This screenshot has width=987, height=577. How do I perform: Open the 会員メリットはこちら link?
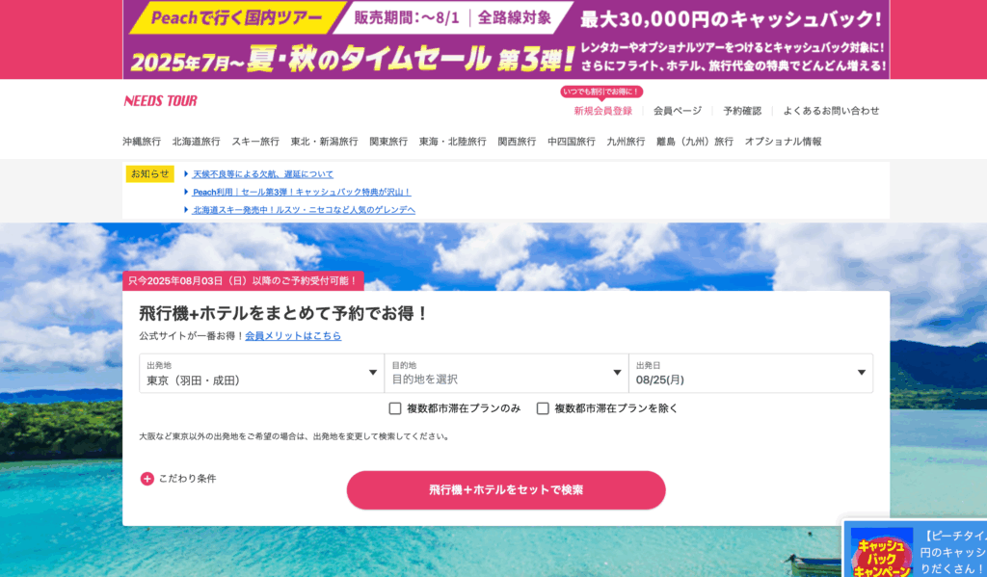[293, 336]
